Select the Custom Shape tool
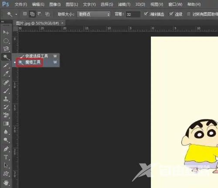 click(x=6, y=174)
